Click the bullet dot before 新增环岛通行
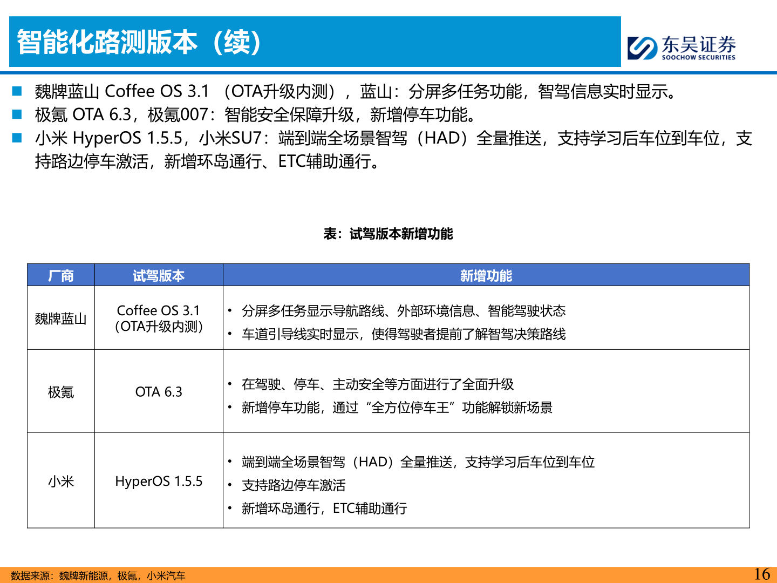The height and width of the screenshot is (583, 777). [x=229, y=507]
